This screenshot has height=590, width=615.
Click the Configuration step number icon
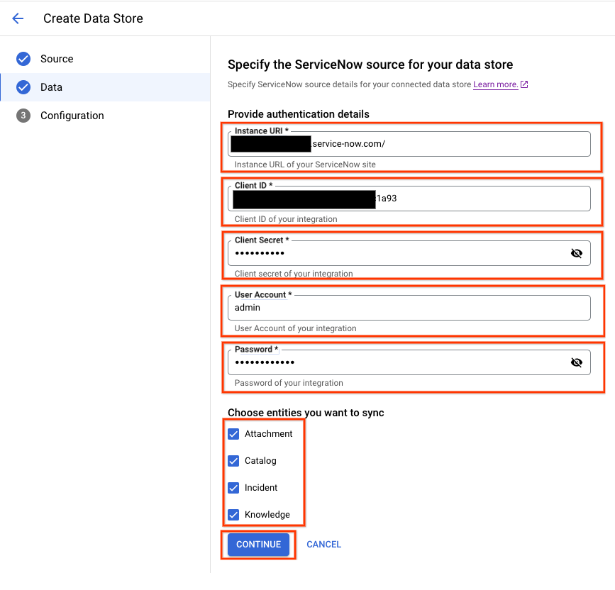[x=23, y=116]
